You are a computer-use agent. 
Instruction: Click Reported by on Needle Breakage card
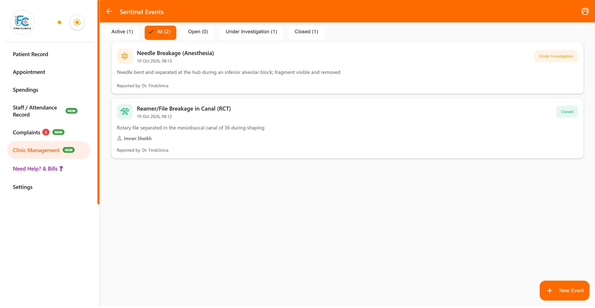pos(142,86)
